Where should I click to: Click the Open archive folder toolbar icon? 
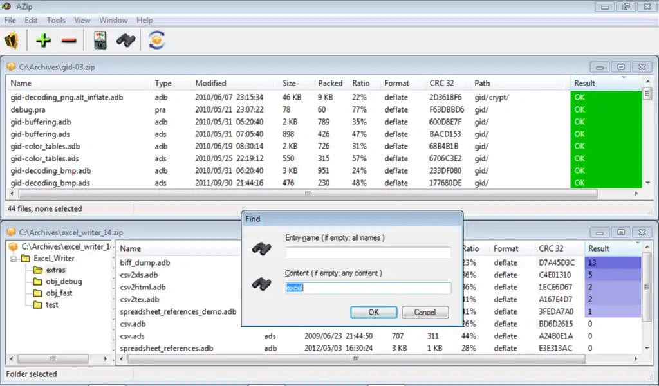click(x=12, y=41)
